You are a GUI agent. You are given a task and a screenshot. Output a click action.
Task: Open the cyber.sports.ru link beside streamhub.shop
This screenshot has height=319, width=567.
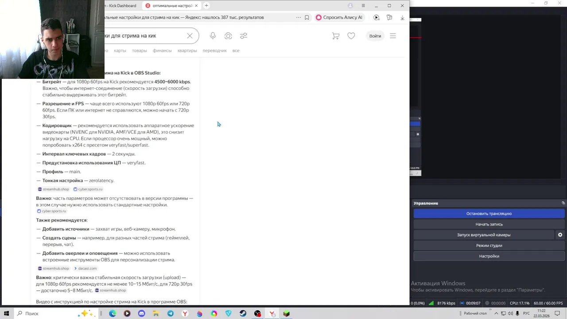tap(88, 189)
